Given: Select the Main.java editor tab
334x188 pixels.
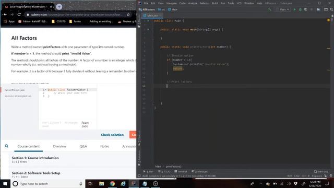Looking at the screenshot, I should (152, 16).
